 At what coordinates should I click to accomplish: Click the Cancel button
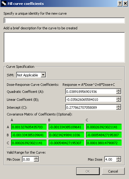113,171
